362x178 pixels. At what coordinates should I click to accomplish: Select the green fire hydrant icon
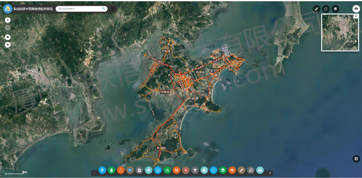pyautogui.click(x=111, y=171)
